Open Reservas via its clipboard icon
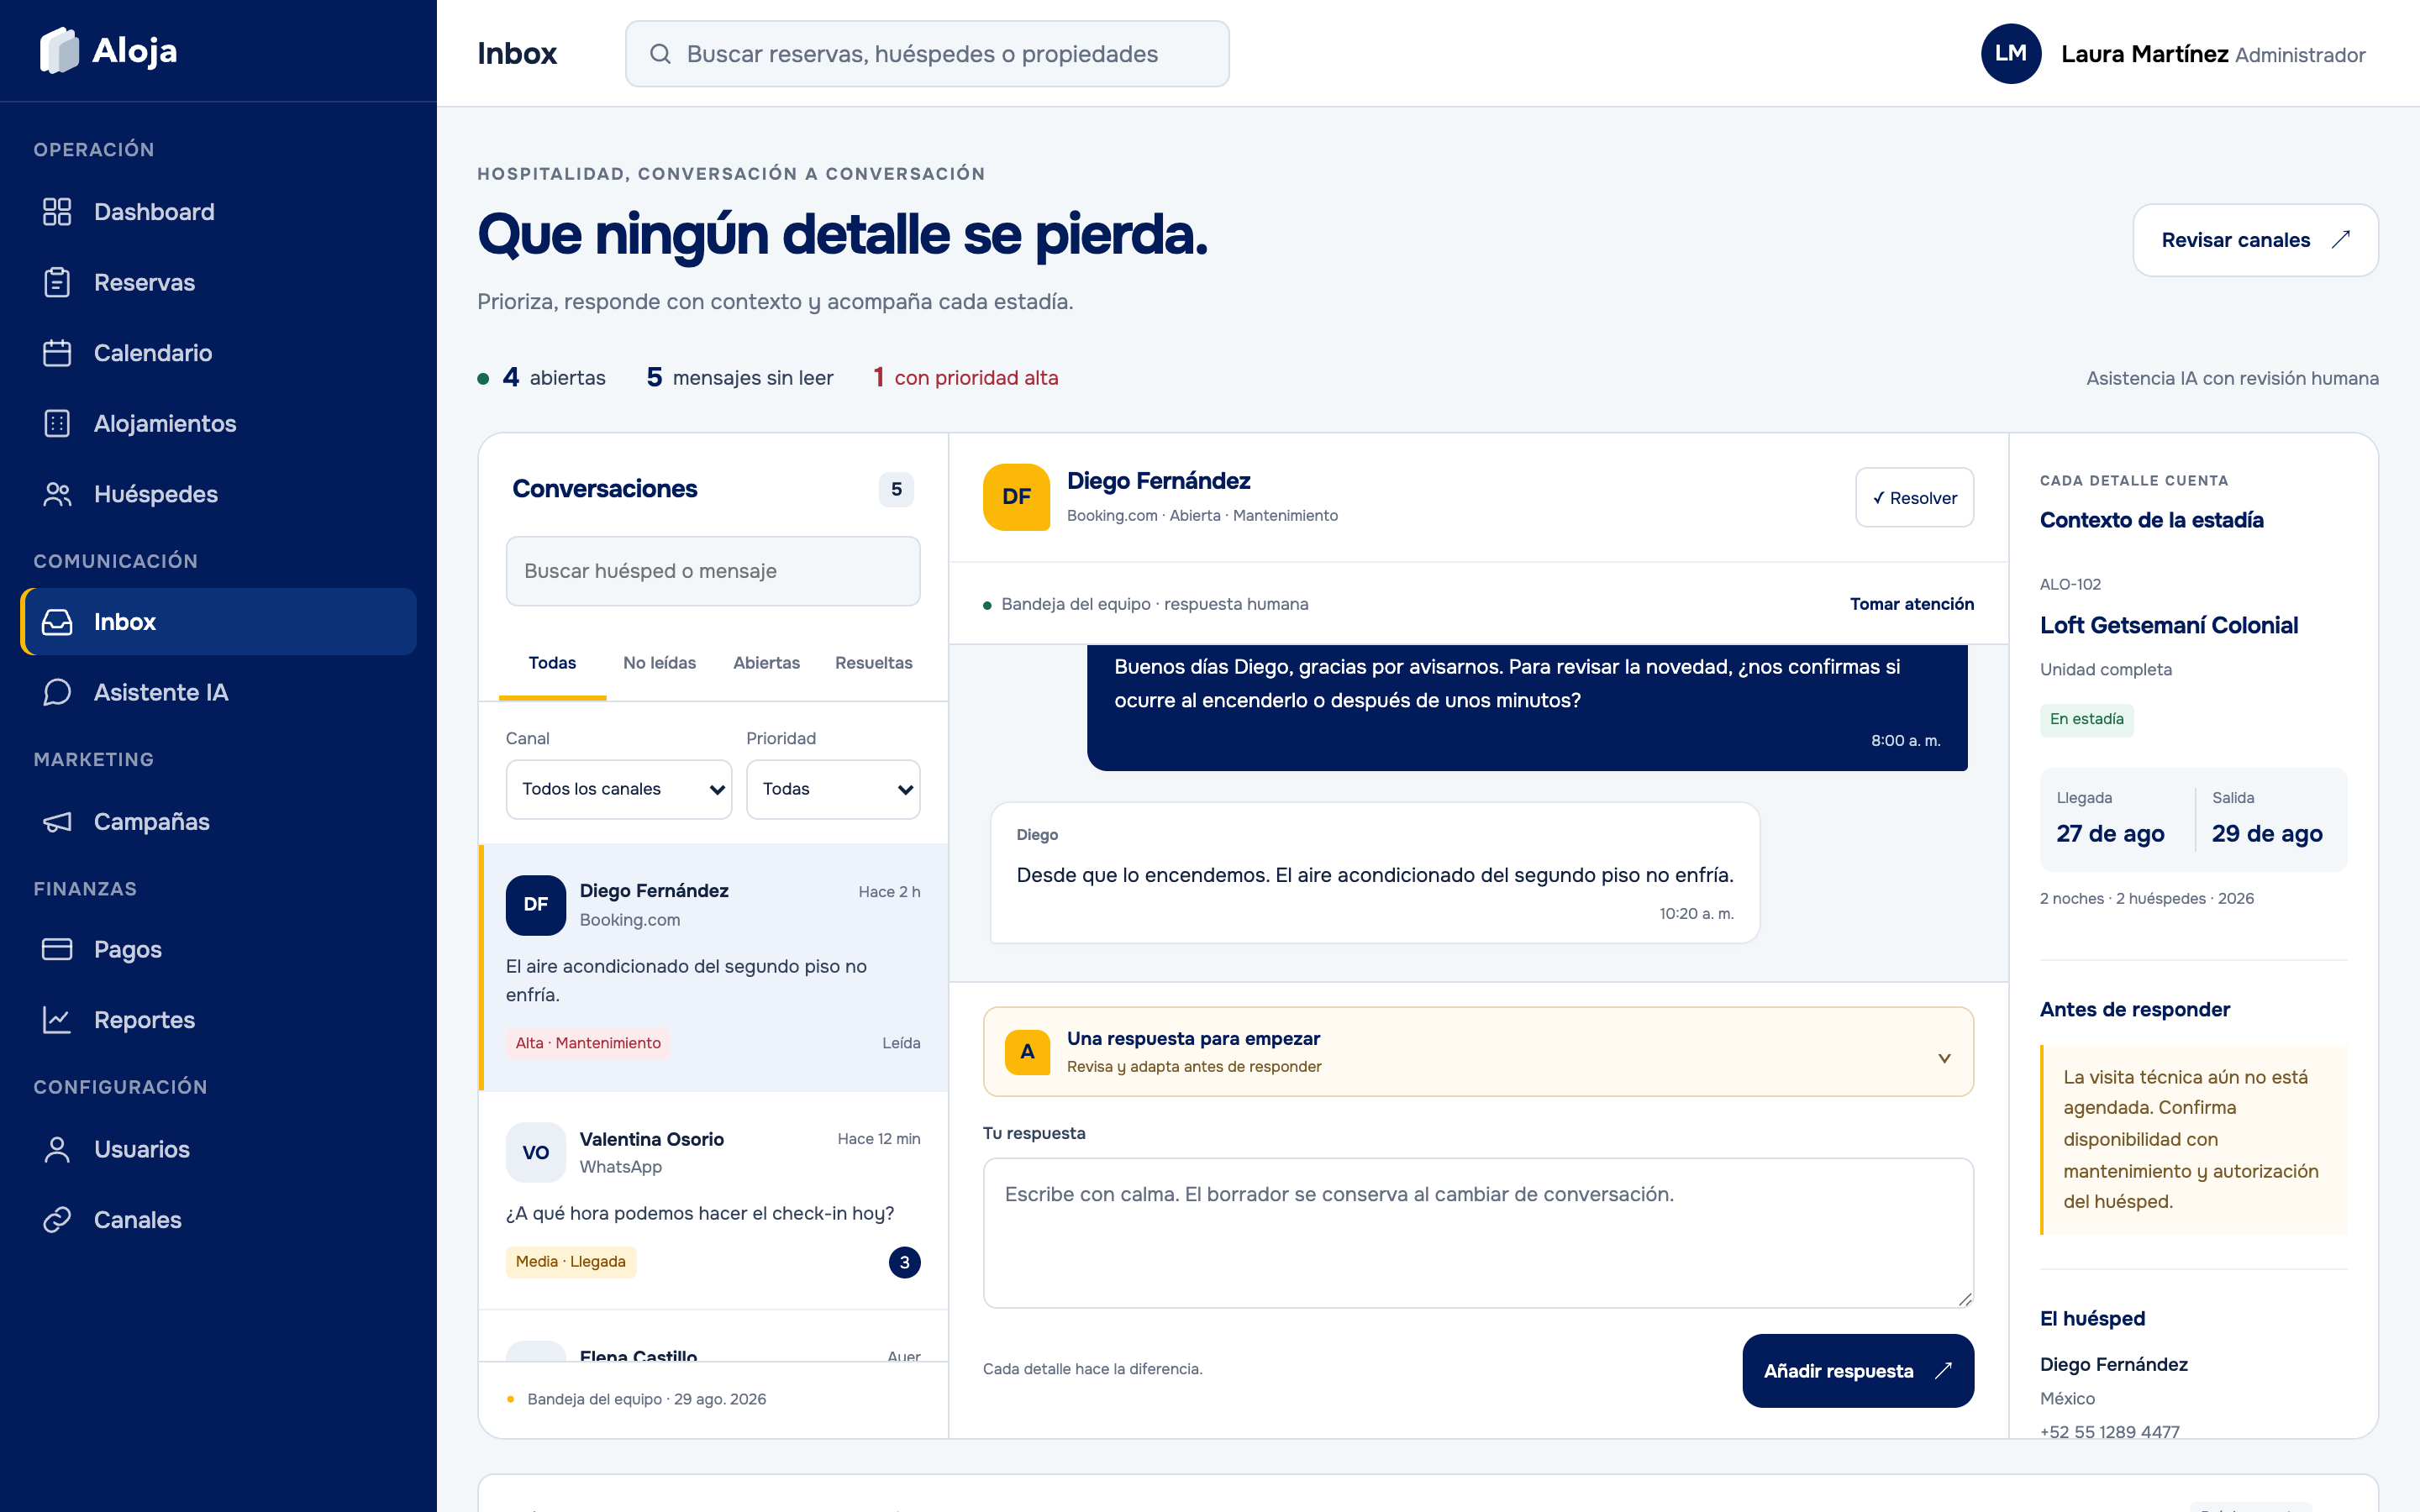Image resolution: width=2420 pixels, height=1512 pixels. tap(57, 282)
